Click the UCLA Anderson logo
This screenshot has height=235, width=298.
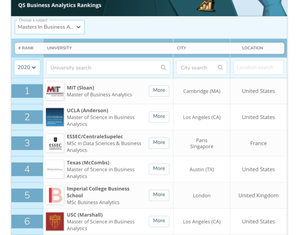click(x=55, y=117)
